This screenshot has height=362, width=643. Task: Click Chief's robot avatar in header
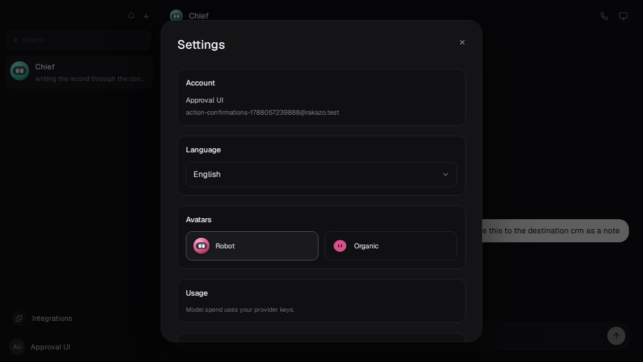tap(176, 16)
